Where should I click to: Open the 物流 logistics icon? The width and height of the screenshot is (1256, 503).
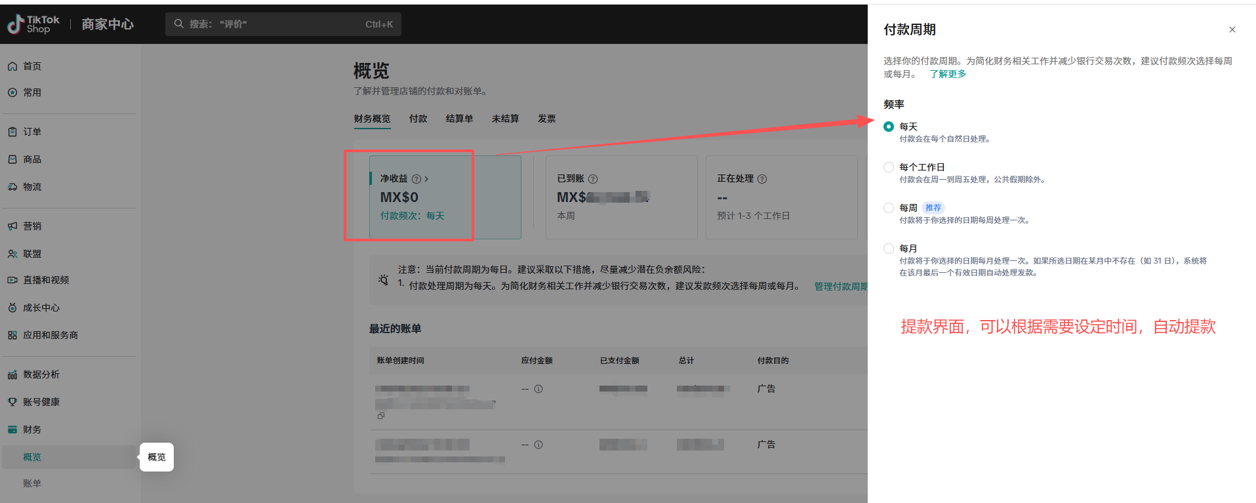coord(12,187)
